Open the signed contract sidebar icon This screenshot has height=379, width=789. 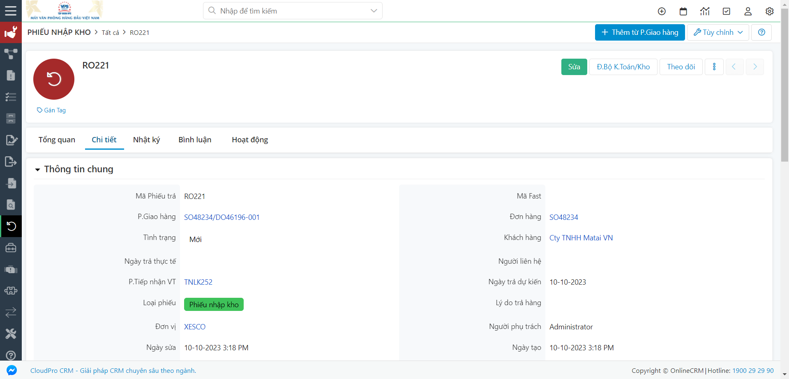[11, 140]
